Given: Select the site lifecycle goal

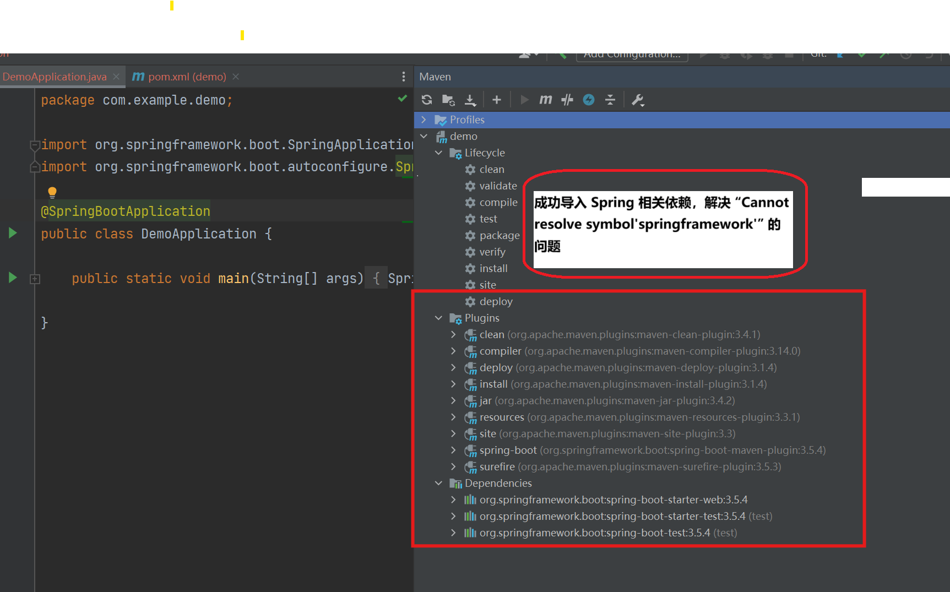Looking at the screenshot, I should tap(481, 285).
